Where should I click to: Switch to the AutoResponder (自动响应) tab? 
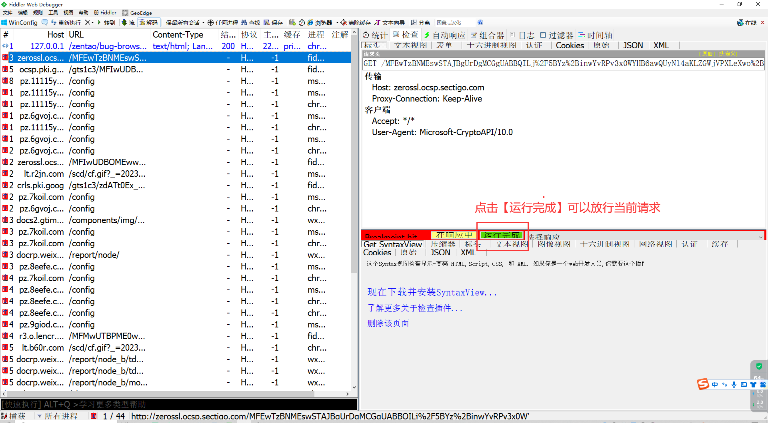tap(445, 35)
